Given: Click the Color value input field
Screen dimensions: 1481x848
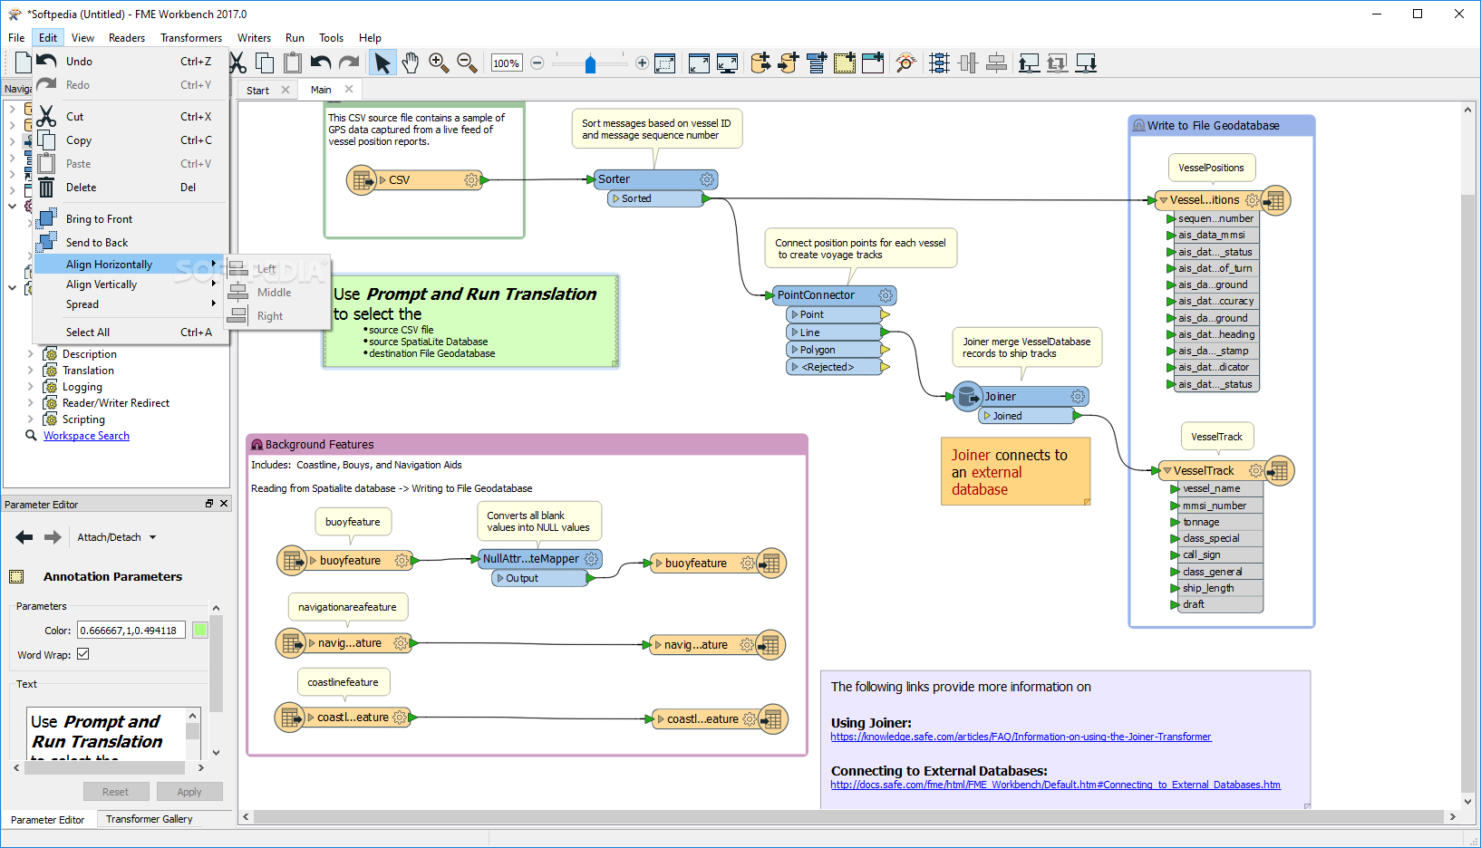Looking at the screenshot, I should 131,631.
